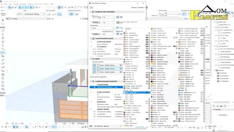Toggle the bottom surface override checkbox
The height and width of the screenshot is (132, 234).
[x=98, y=72]
